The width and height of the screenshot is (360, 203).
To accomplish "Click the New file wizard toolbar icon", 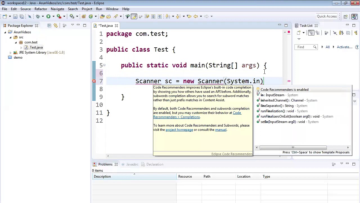I will 4,16.
